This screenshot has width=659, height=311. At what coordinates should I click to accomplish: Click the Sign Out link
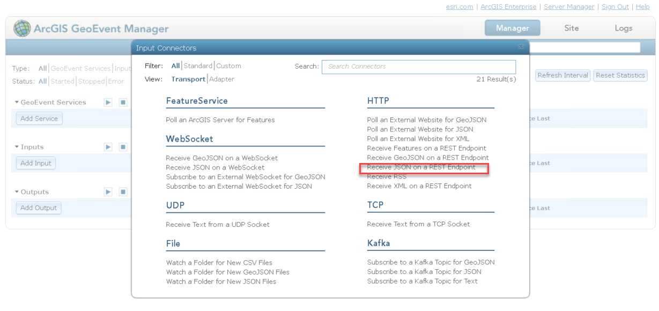click(x=615, y=6)
